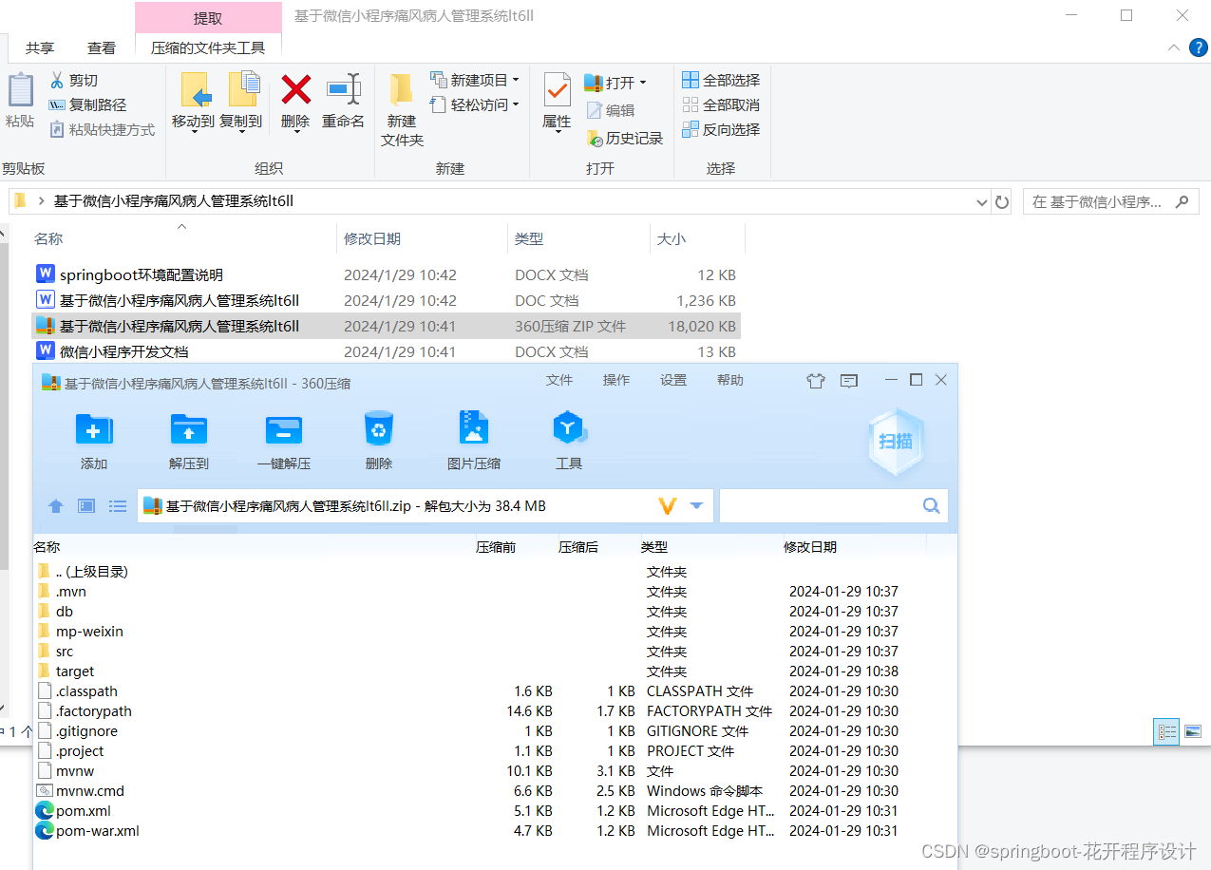
Task: Click Paste (粘贴) in the Explorer ribbon
Action: click(20, 100)
